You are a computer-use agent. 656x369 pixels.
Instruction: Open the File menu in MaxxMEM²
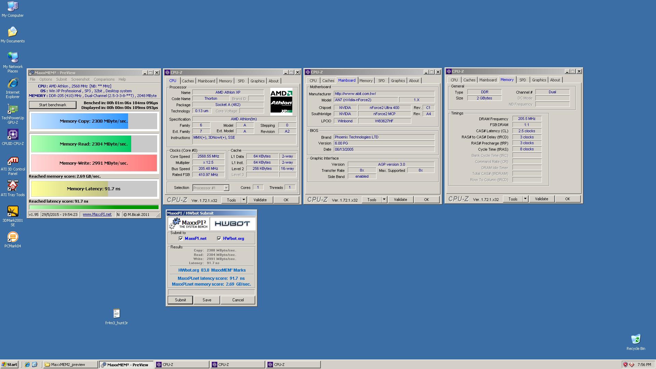[x=32, y=79]
